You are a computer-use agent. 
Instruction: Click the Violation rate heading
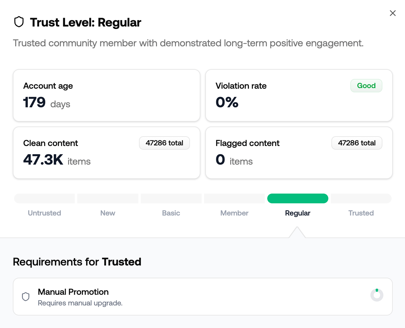point(241,86)
